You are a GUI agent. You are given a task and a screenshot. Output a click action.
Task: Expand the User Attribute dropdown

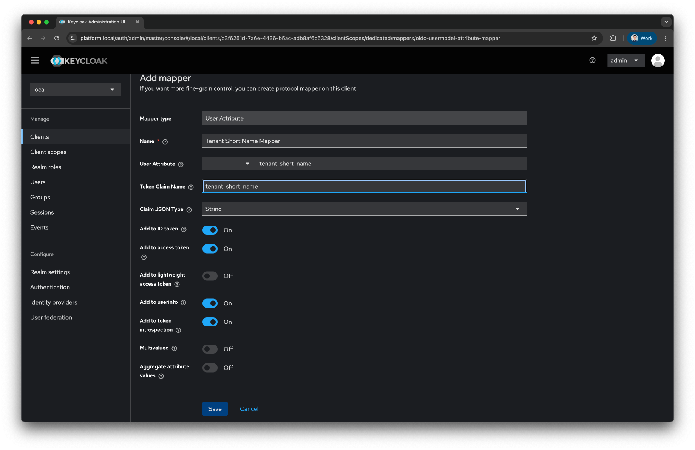point(247,164)
